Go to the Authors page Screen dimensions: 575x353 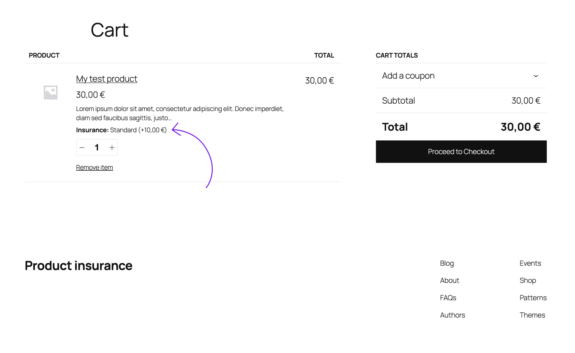[x=452, y=315]
